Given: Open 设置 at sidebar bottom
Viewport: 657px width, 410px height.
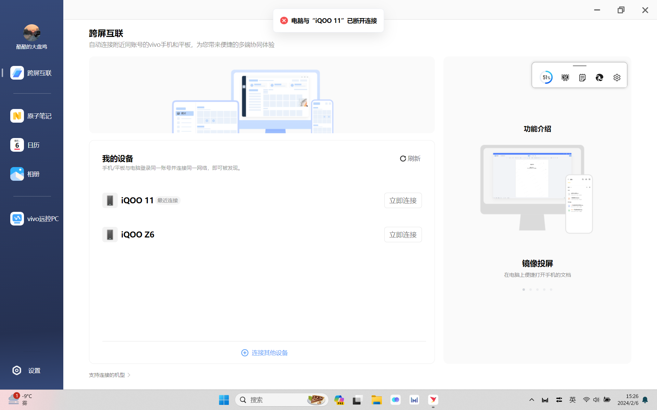Looking at the screenshot, I should tap(27, 370).
